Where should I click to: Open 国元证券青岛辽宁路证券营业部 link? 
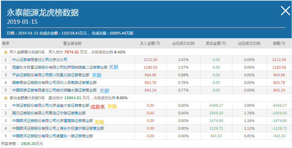coord(49,113)
